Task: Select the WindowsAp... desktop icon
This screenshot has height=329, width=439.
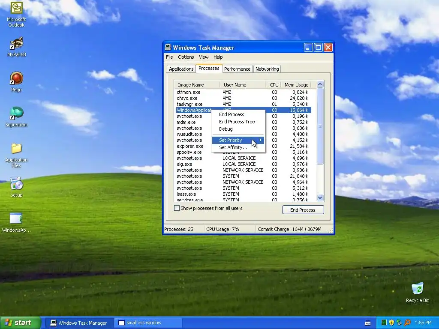Action: click(x=16, y=222)
